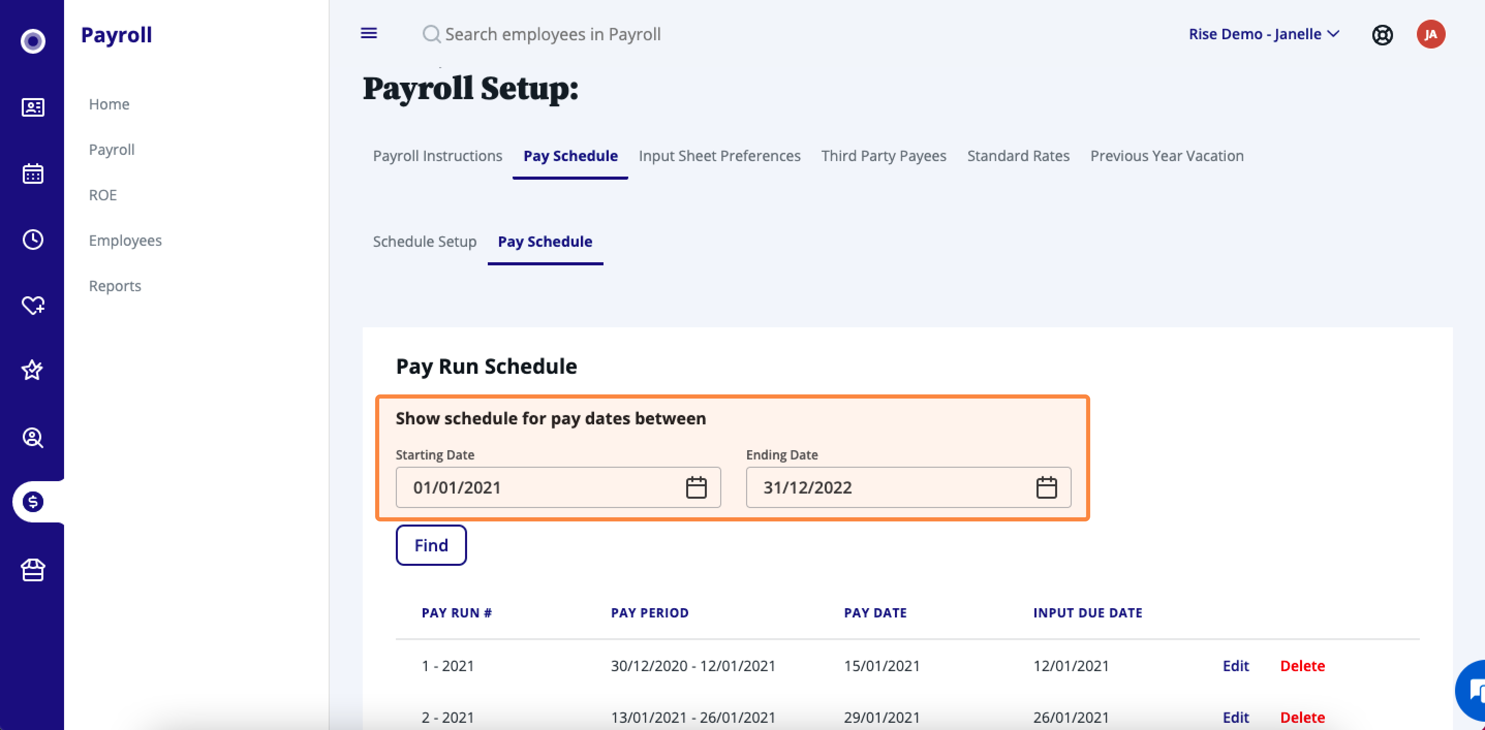The height and width of the screenshot is (730, 1485).
Task: Expand the Rise Demo - Janelle dropdown
Action: (1264, 34)
